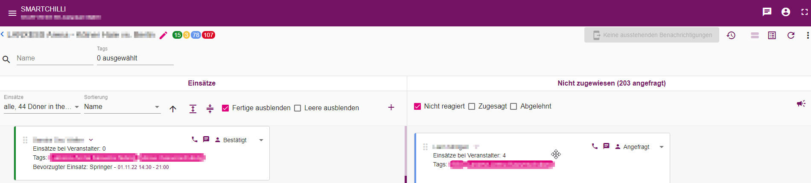Enable the Zugesagt checkbox
The height and width of the screenshot is (183, 811).
coord(472,106)
